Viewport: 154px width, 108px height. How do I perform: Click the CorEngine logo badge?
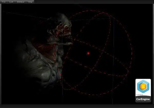[143, 91]
